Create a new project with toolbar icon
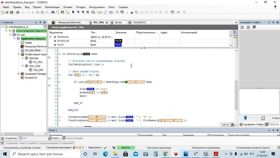This screenshot has width=280, height=158. 2,12
